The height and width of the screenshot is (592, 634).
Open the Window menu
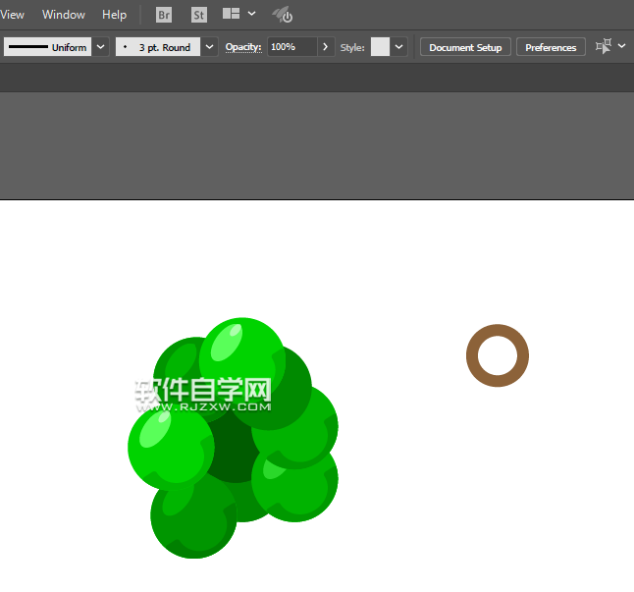pyautogui.click(x=64, y=15)
